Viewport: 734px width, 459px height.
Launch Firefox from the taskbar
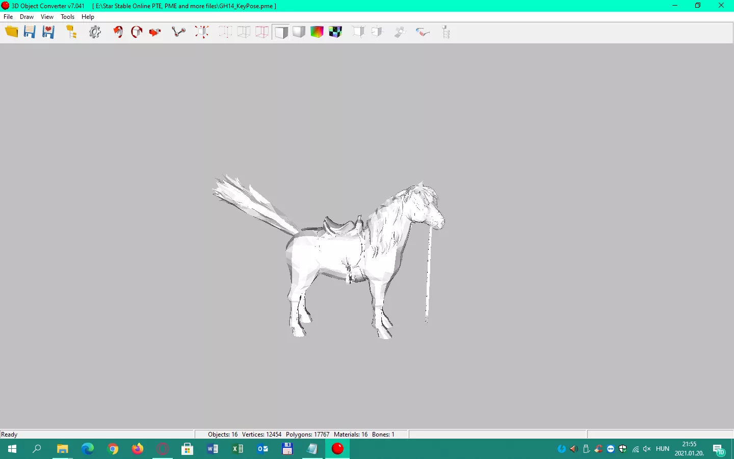[138, 449]
